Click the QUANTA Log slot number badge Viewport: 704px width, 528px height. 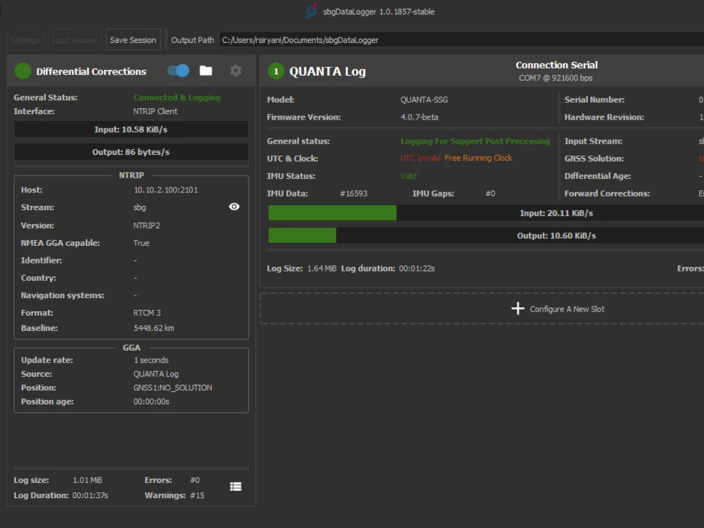click(x=276, y=72)
